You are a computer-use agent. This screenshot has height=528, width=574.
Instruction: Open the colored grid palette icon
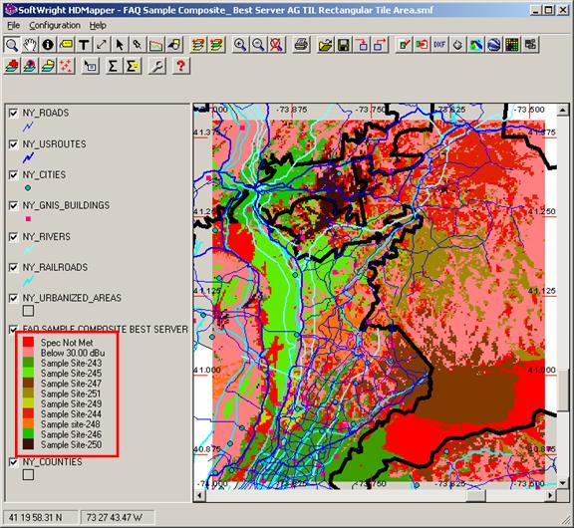pos(512,45)
